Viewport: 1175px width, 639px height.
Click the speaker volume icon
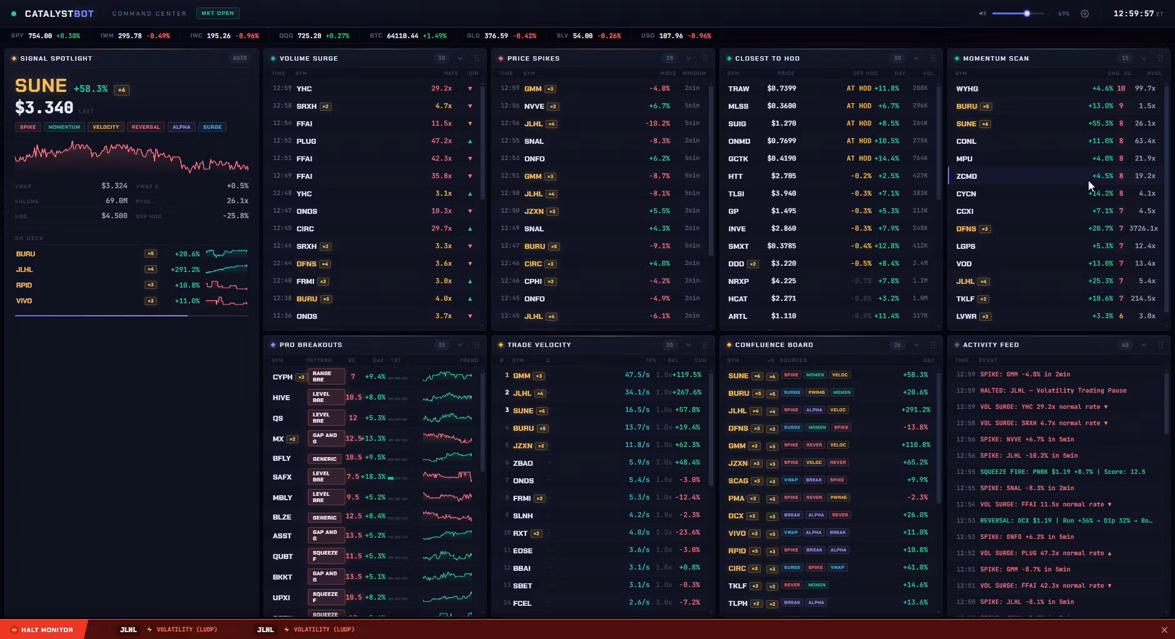(982, 13)
